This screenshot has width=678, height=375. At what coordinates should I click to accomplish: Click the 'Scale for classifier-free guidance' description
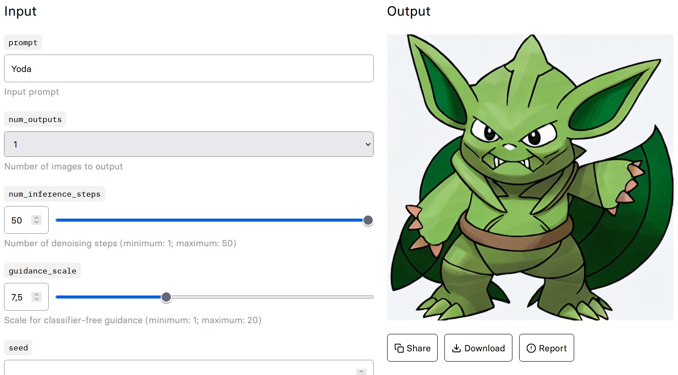(133, 320)
